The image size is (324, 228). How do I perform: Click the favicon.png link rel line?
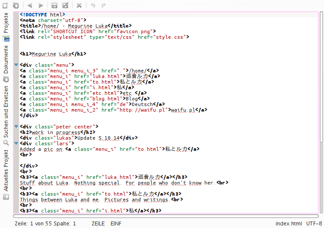(88, 31)
